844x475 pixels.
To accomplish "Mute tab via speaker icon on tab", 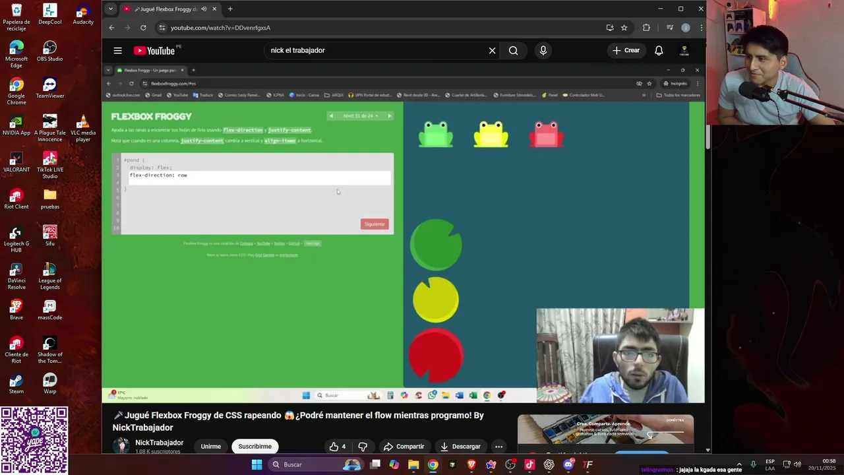I will pyautogui.click(x=203, y=9).
